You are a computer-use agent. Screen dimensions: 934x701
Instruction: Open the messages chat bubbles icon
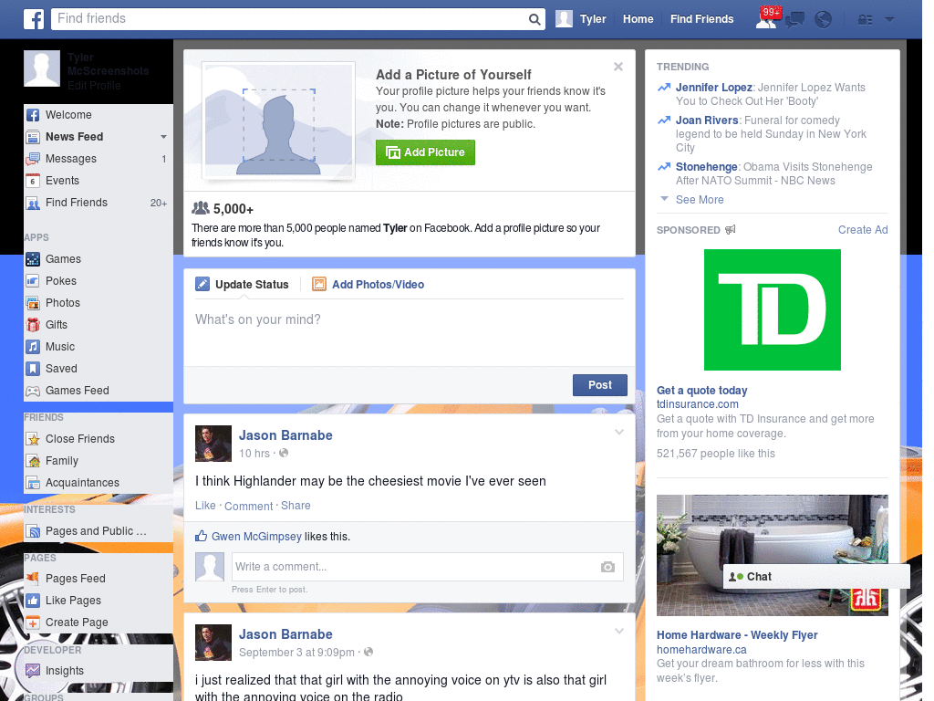794,20
